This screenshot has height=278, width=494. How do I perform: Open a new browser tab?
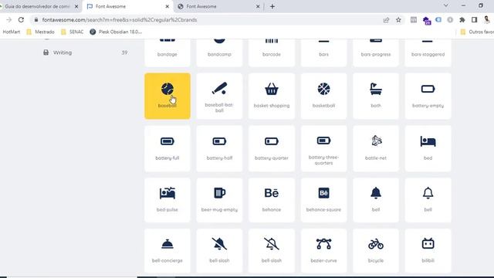click(x=272, y=6)
